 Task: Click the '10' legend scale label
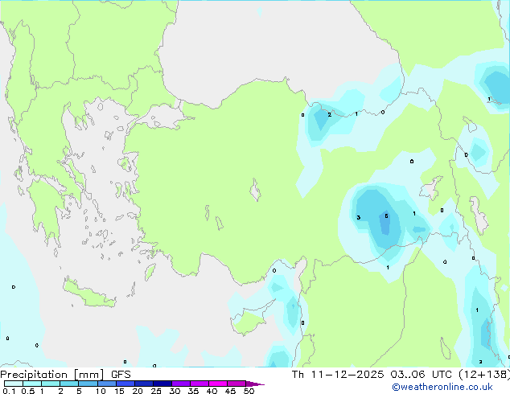[101, 391]
